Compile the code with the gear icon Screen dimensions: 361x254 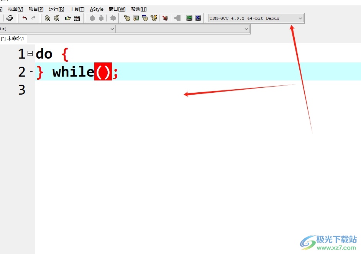point(127,18)
